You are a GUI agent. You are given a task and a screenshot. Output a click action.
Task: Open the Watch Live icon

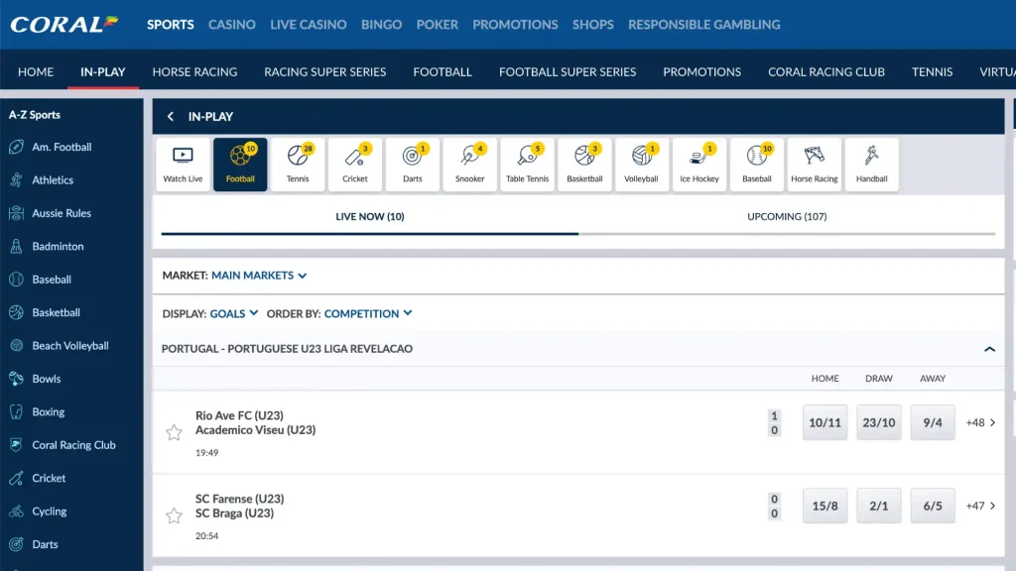coord(183,165)
